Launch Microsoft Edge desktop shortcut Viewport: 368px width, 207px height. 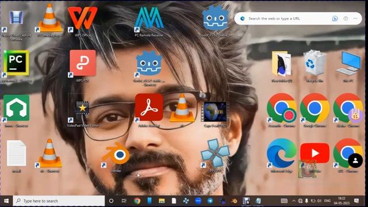pos(282,155)
